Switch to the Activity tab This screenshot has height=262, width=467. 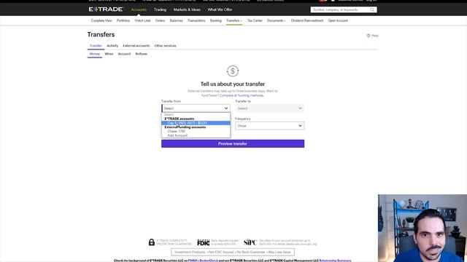(x=112, y=46)
